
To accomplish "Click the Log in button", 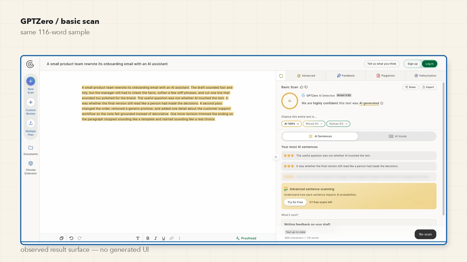I will [x=429, y=64].
